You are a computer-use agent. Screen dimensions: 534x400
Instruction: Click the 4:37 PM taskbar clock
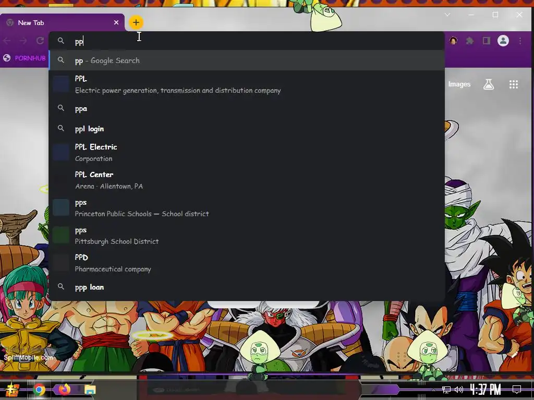[x=486, y=389]
